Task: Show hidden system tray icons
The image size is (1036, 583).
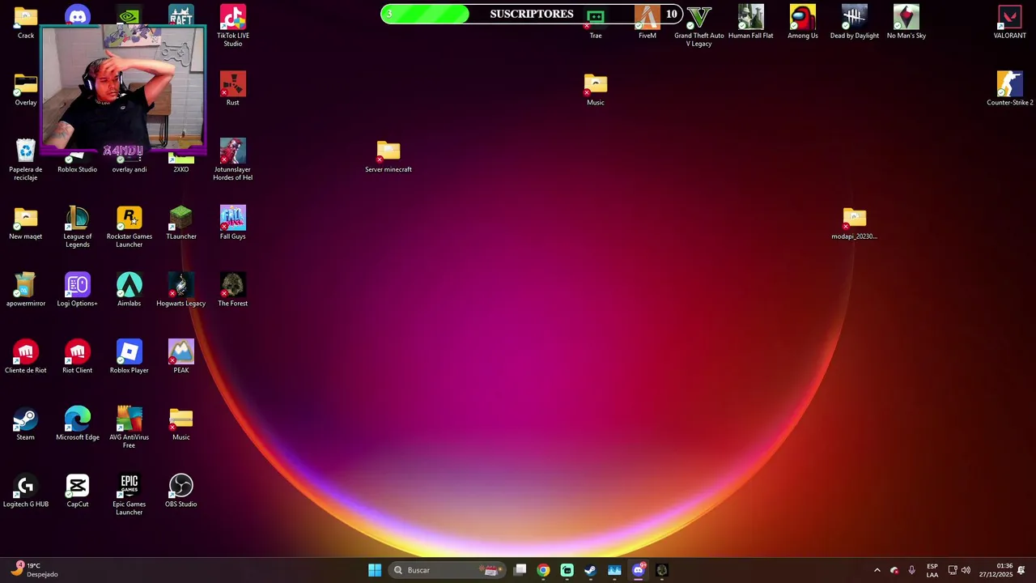Action: [877, 570]
